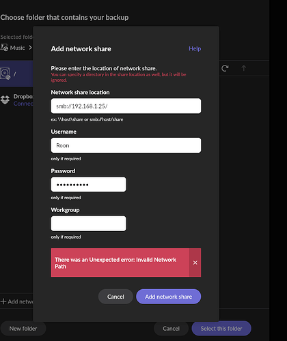Click Select this folder button
This screenshot has height=341, width=287.
pyautogui.click(x=221, y=329)
